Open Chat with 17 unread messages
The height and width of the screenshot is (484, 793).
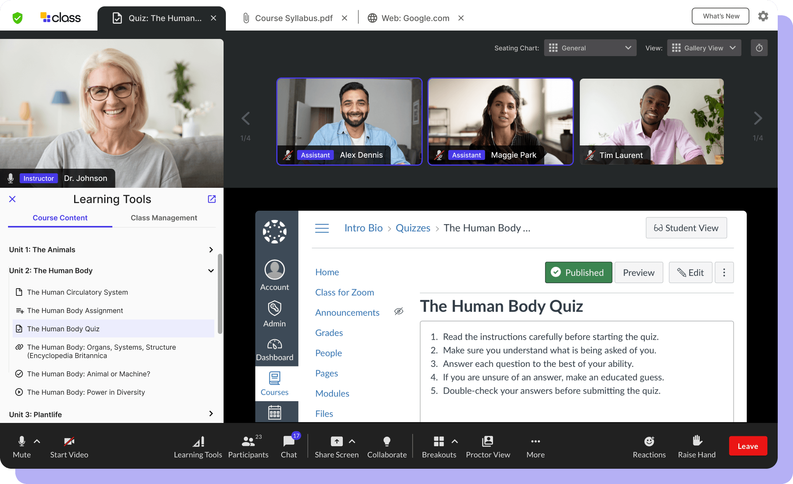point(289,447)
